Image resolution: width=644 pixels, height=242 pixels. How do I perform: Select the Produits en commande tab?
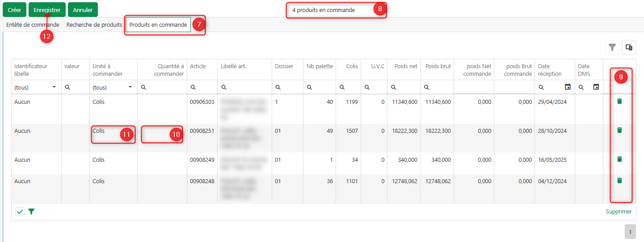click(158, 25)
